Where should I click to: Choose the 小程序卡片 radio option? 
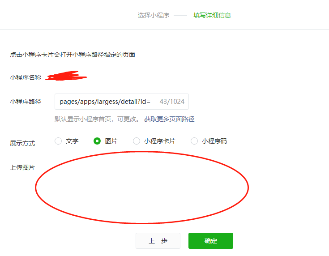tap(137, 141)
